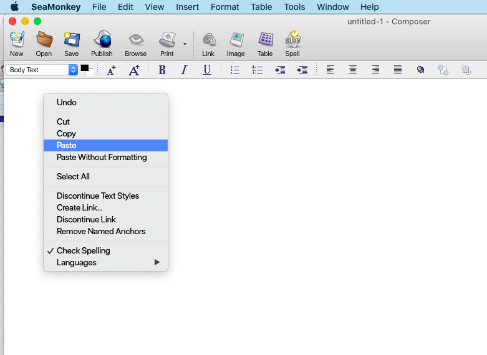Apply bulleted list

235,70
